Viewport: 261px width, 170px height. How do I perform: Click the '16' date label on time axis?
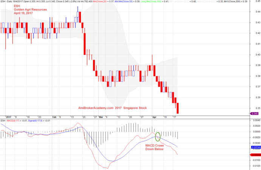tap(28, 117)
